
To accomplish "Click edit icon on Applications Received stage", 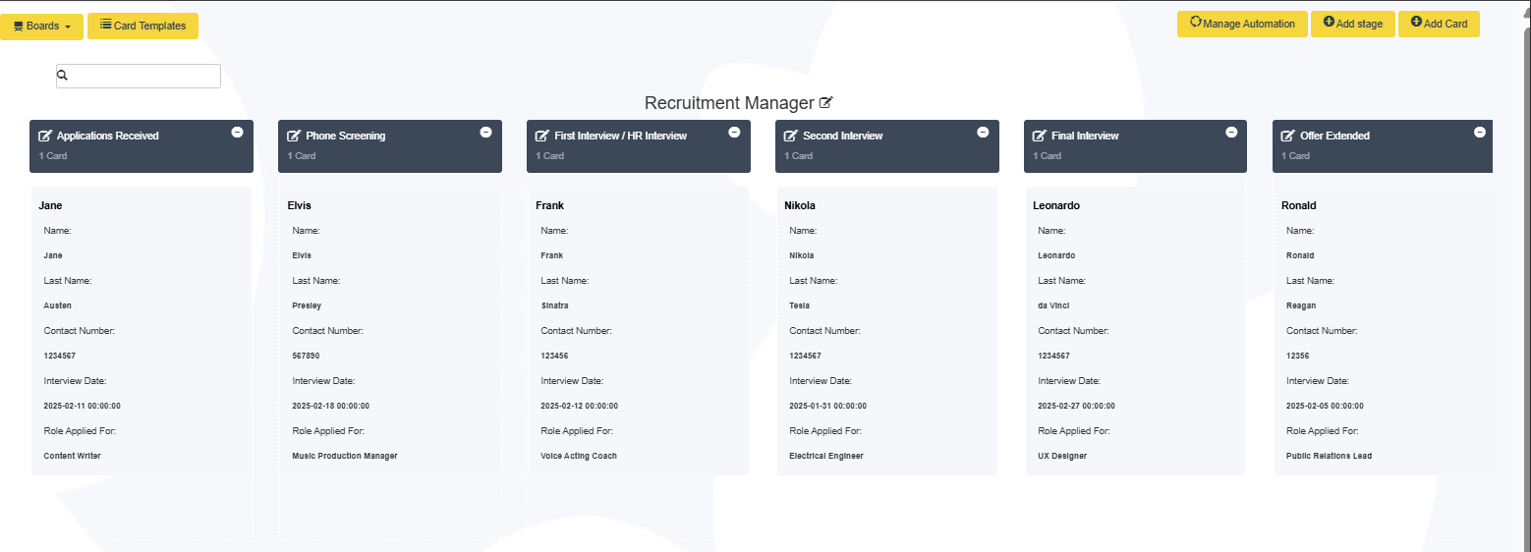I will pos(45,136).
